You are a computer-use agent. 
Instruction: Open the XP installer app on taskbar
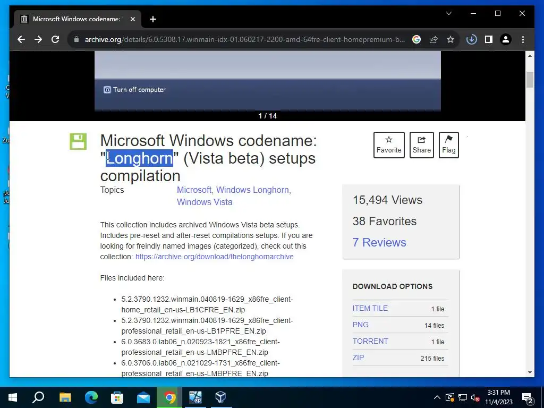(x=195, y=397)
